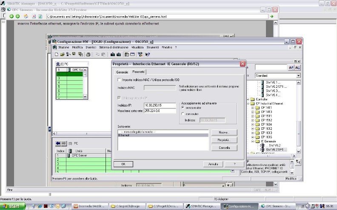Click the Nuova... subnet button
Image resolution: width=337 pixels, height=210 pixels.
click(224, 132)
